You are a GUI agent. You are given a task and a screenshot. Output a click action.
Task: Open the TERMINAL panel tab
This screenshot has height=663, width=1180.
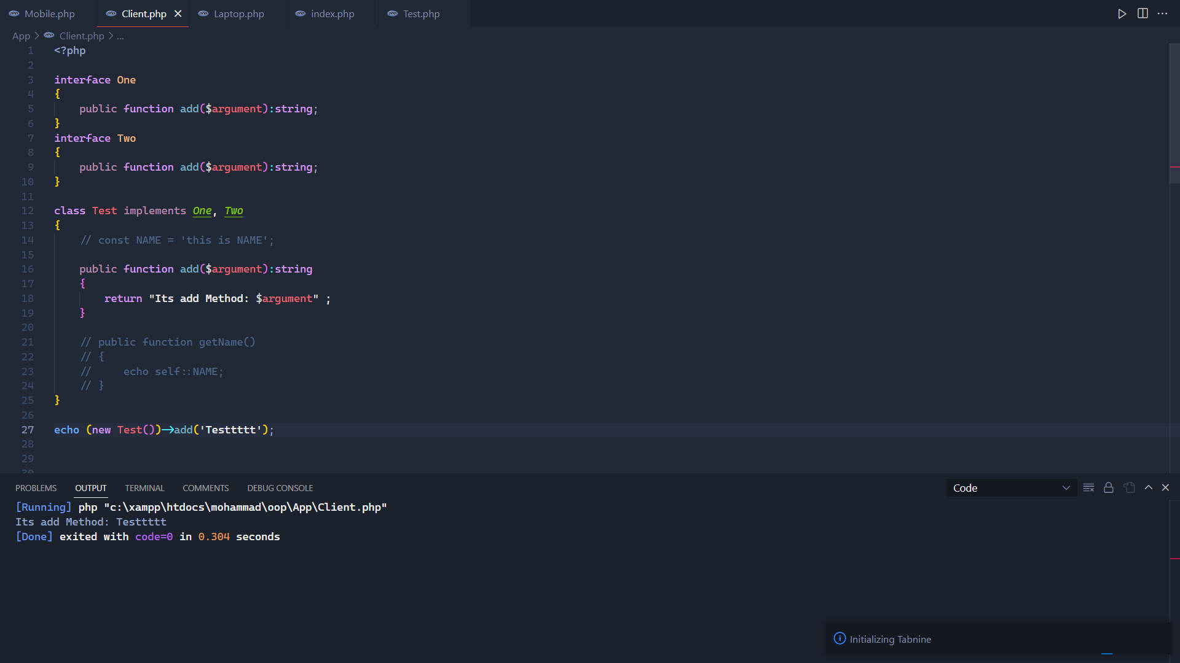click(x=144, y=488)
